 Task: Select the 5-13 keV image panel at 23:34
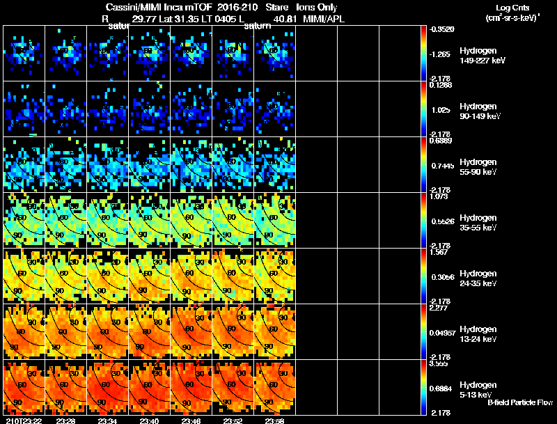[108, 388]
